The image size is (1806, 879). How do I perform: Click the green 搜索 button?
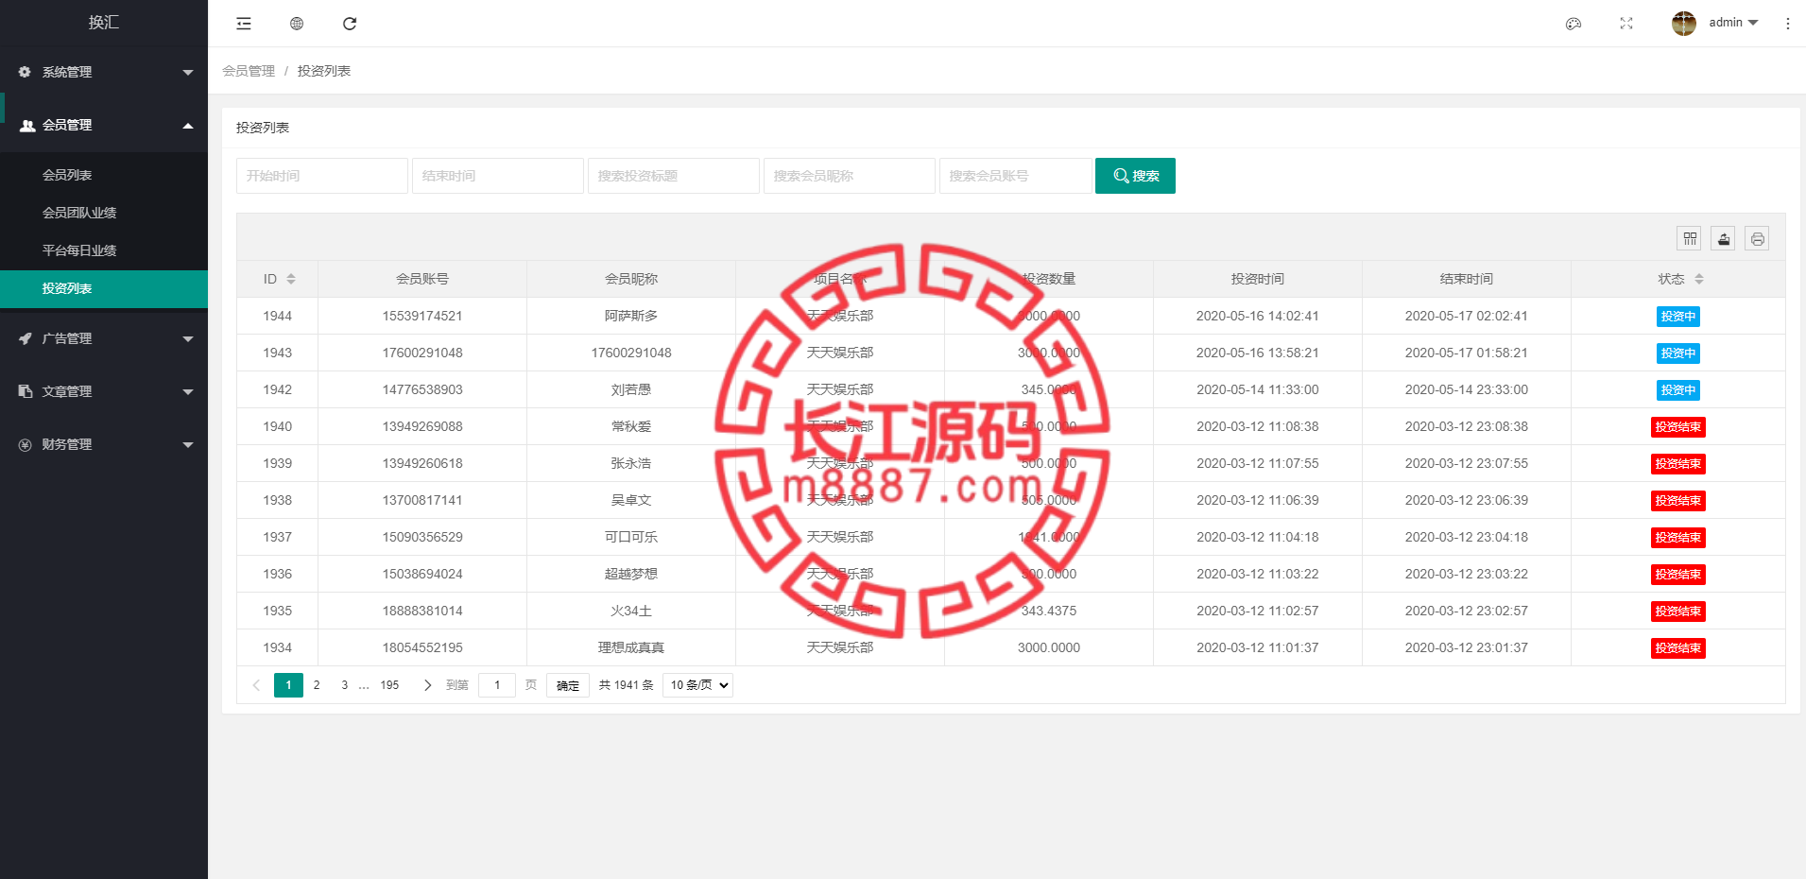click(x=1135, y=176)
